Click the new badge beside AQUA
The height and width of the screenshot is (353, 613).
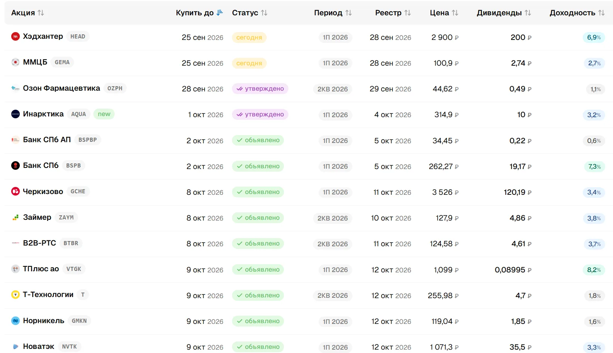104,114
